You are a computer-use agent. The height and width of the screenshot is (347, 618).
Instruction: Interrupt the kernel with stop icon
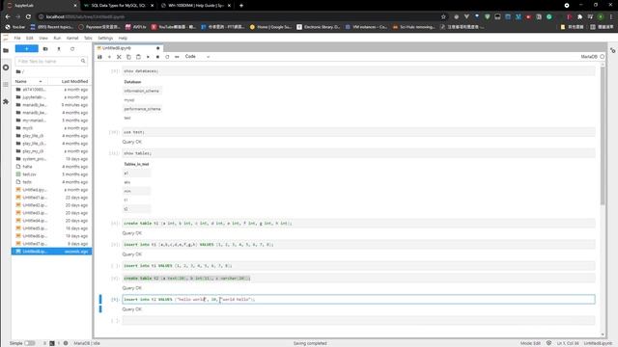coord(157,57)
